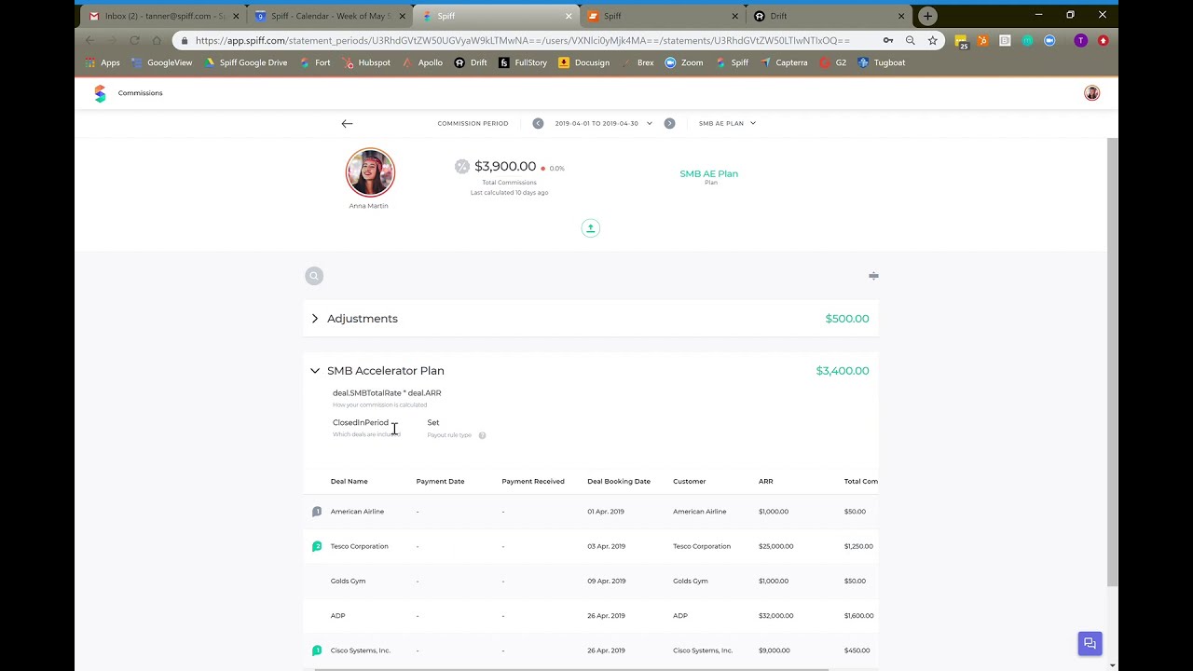Click the $3,900.00 total commissions figure
This screenshot has width=1193, height=671.
click(505, 166)
